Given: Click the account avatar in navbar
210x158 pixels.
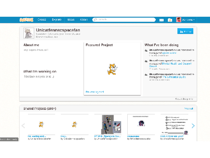Looking at the screenshot, I should (x=178, y=20).
